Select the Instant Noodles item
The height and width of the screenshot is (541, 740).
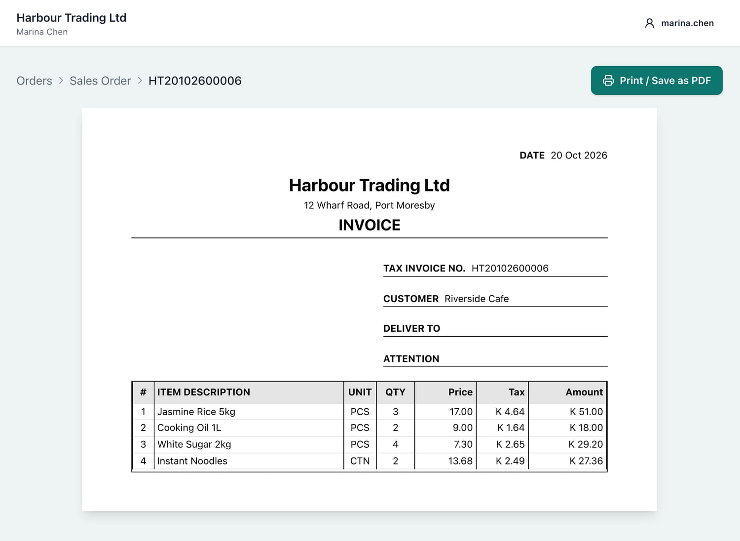click(192, 461)
